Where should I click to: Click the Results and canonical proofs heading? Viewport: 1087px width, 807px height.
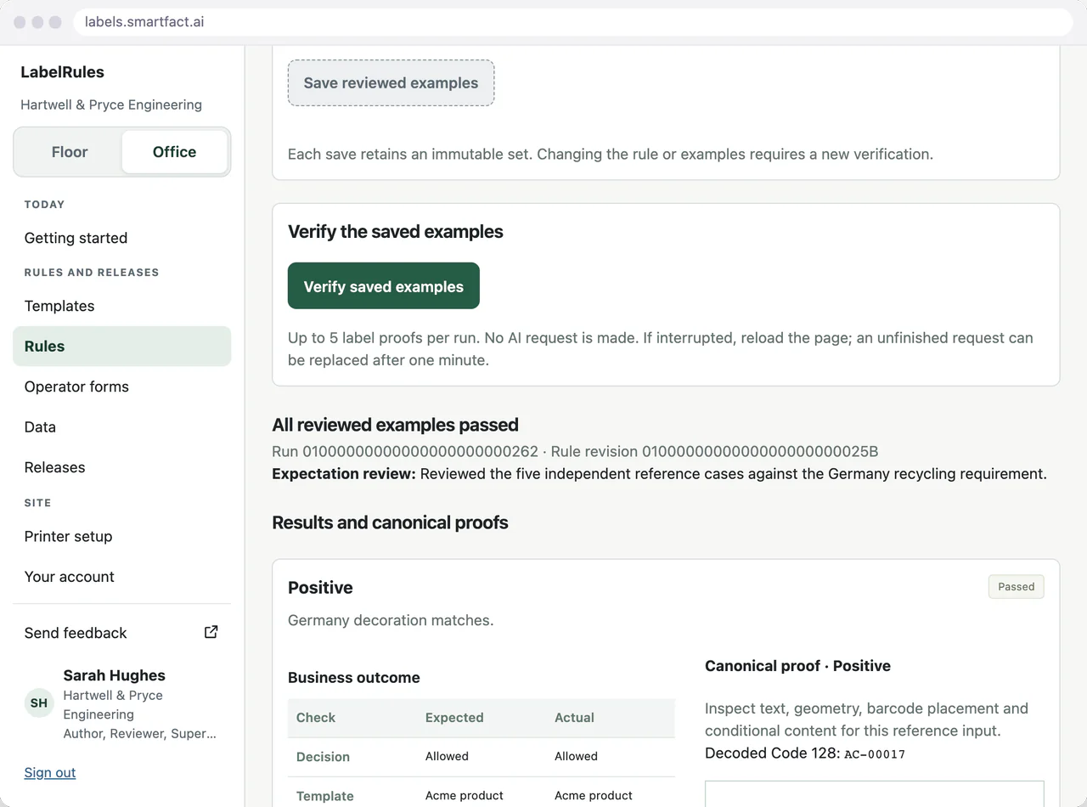(390, 522)
